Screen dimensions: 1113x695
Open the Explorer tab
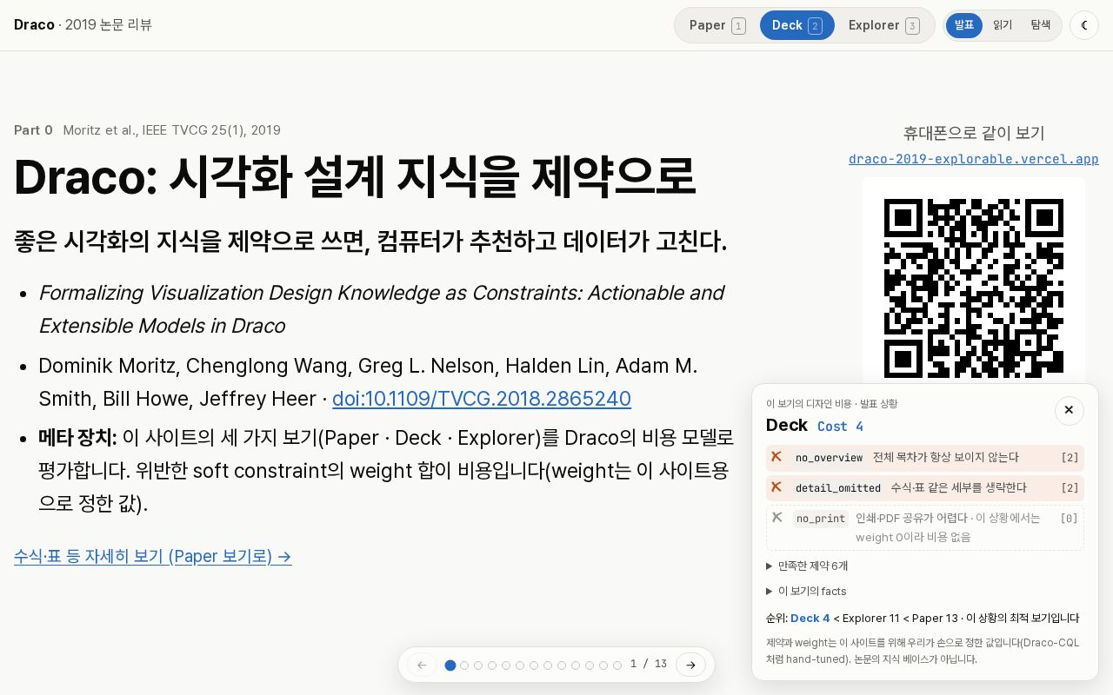pos(883,25)
